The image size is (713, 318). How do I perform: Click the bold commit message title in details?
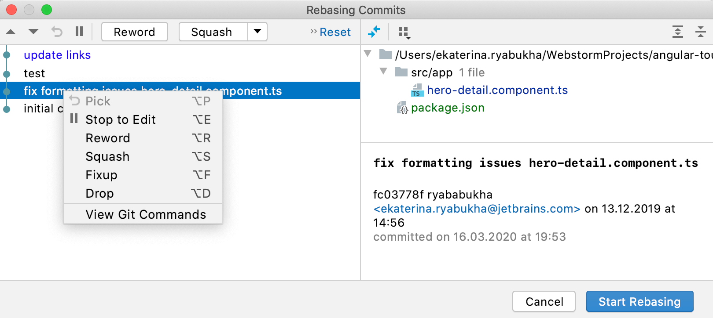pos(536,163)
